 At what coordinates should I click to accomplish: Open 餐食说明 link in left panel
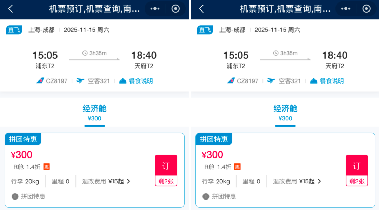141,81
